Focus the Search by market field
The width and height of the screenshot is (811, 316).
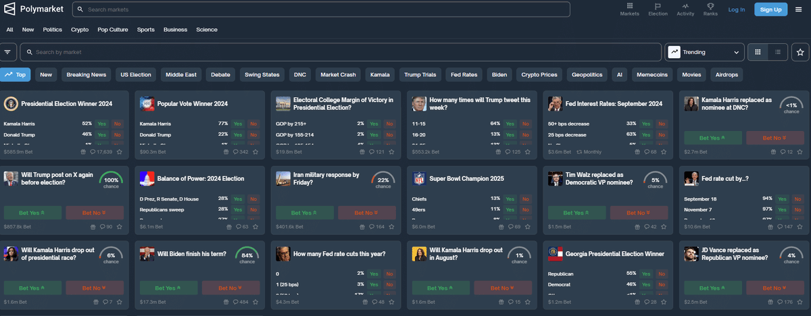341,52
